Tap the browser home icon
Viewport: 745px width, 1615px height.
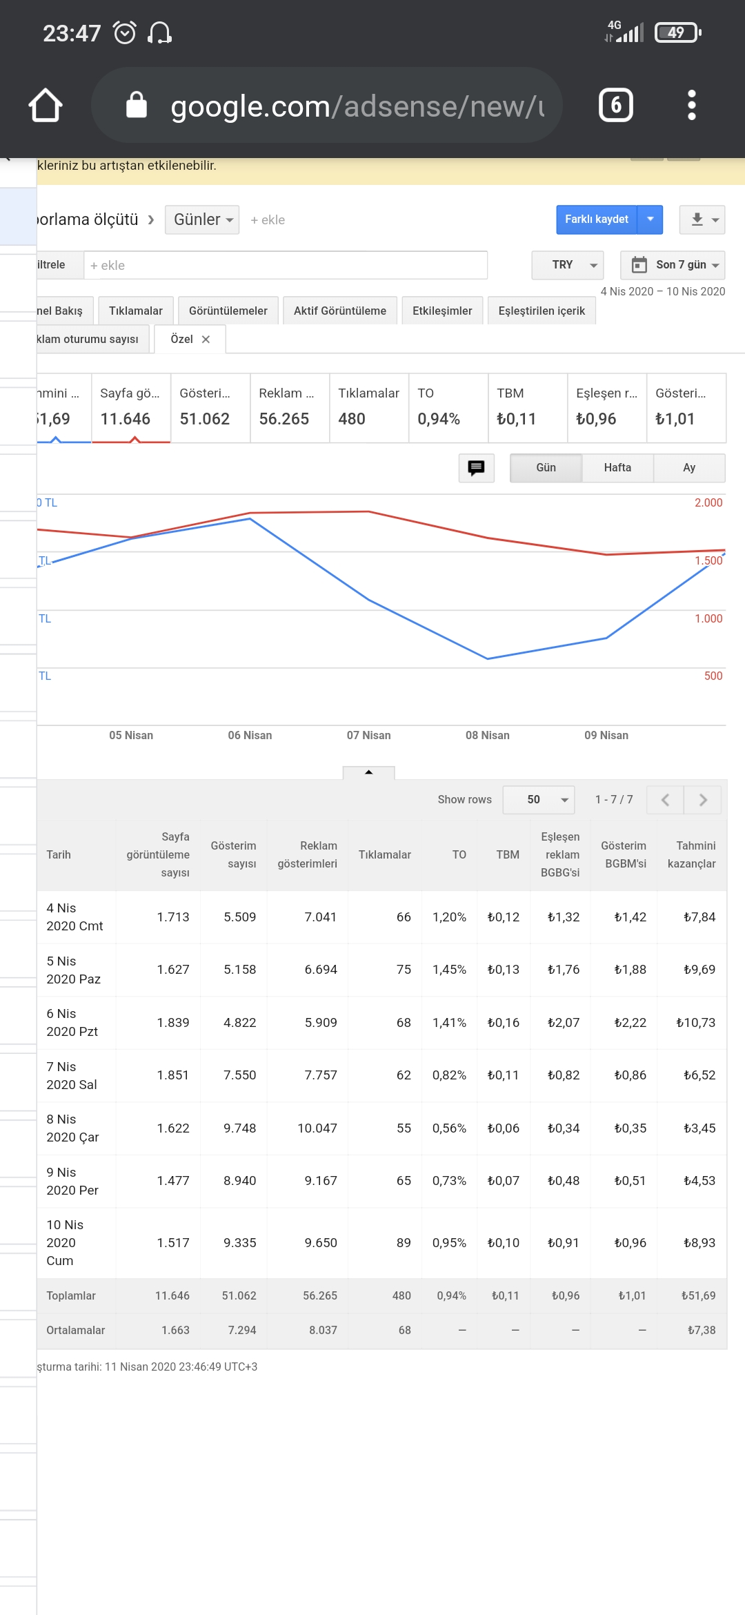(46, 106)
